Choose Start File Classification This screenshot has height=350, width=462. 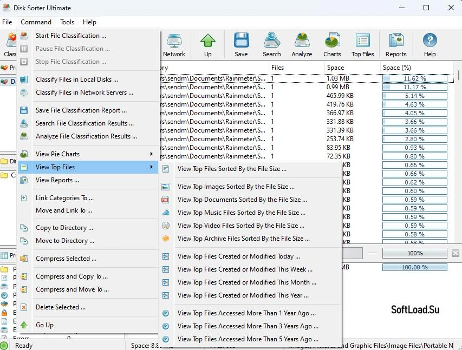coord(88,36)
